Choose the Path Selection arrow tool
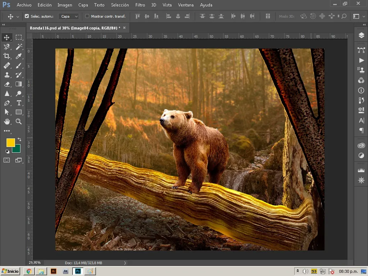This screenshot has height=276, width=368. click(x=6, y=112)
